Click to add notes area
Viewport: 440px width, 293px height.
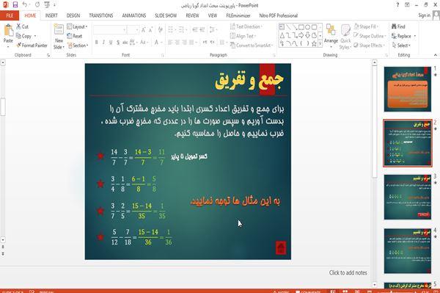click(x=348, y=272)
